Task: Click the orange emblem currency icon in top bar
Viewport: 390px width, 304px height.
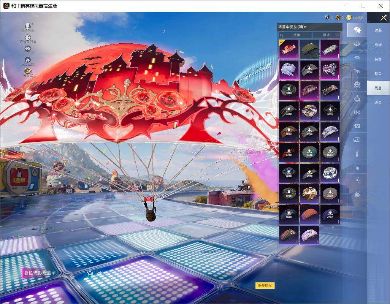Action: [x=338, y=17]
